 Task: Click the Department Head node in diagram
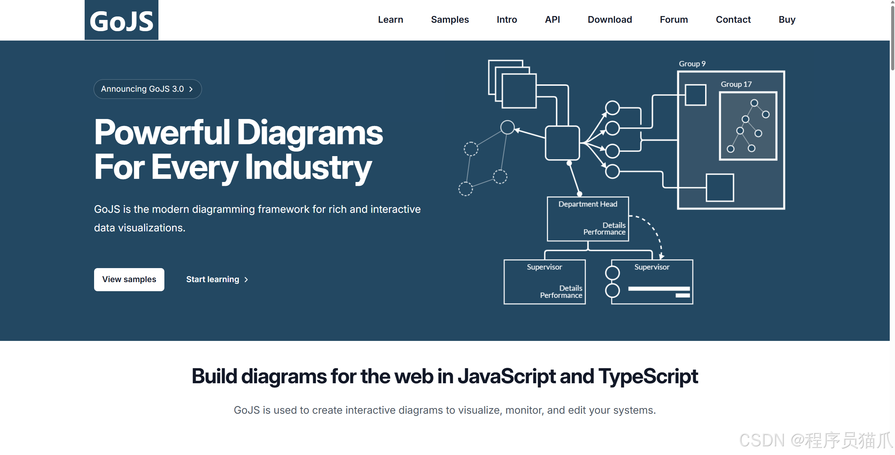point(588,219)
